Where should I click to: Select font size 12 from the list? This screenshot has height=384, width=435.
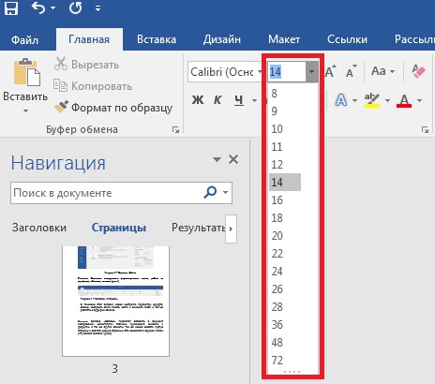pos(293,165)
